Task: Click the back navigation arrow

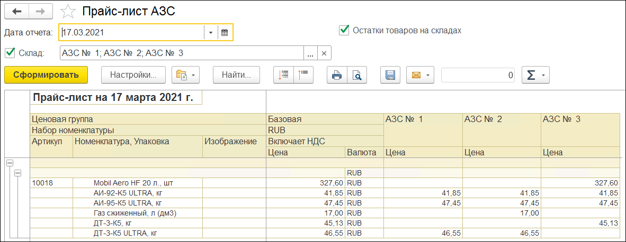Action: click(16, 11)
